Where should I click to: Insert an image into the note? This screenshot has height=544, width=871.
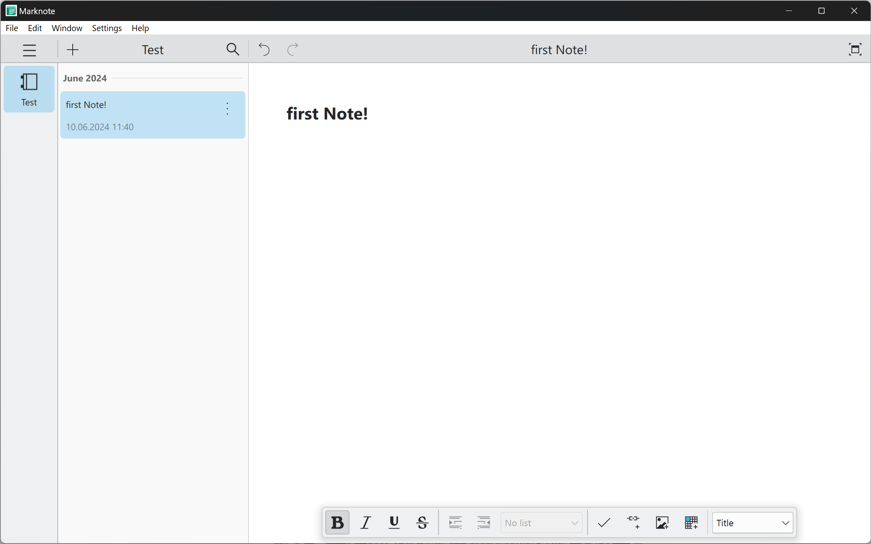point(662,523)
